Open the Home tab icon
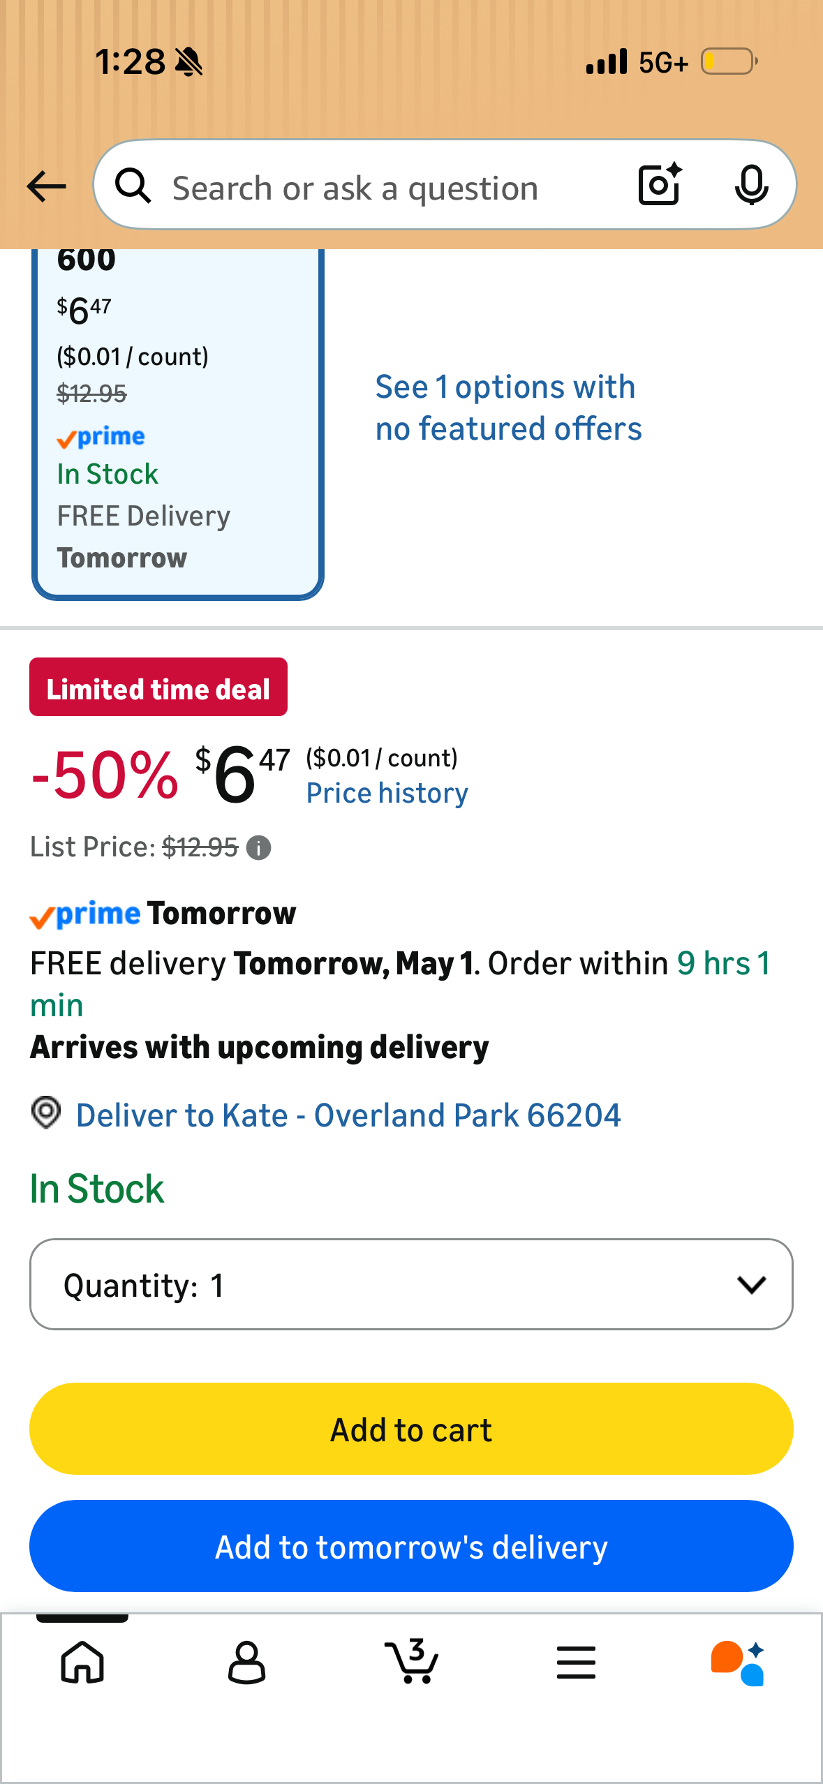Viewport: 823px width, 1784px height. (82, 1662)
